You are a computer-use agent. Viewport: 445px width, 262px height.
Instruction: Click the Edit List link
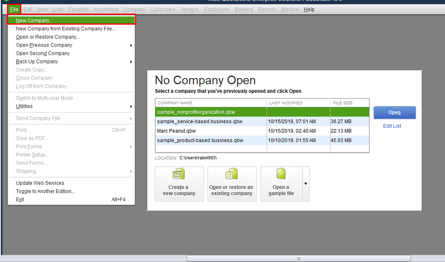(392, 126)
